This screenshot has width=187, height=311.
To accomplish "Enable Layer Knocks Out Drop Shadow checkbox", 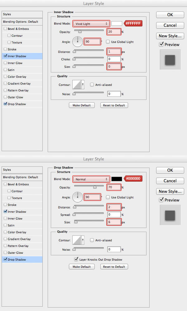I will 76,259.
